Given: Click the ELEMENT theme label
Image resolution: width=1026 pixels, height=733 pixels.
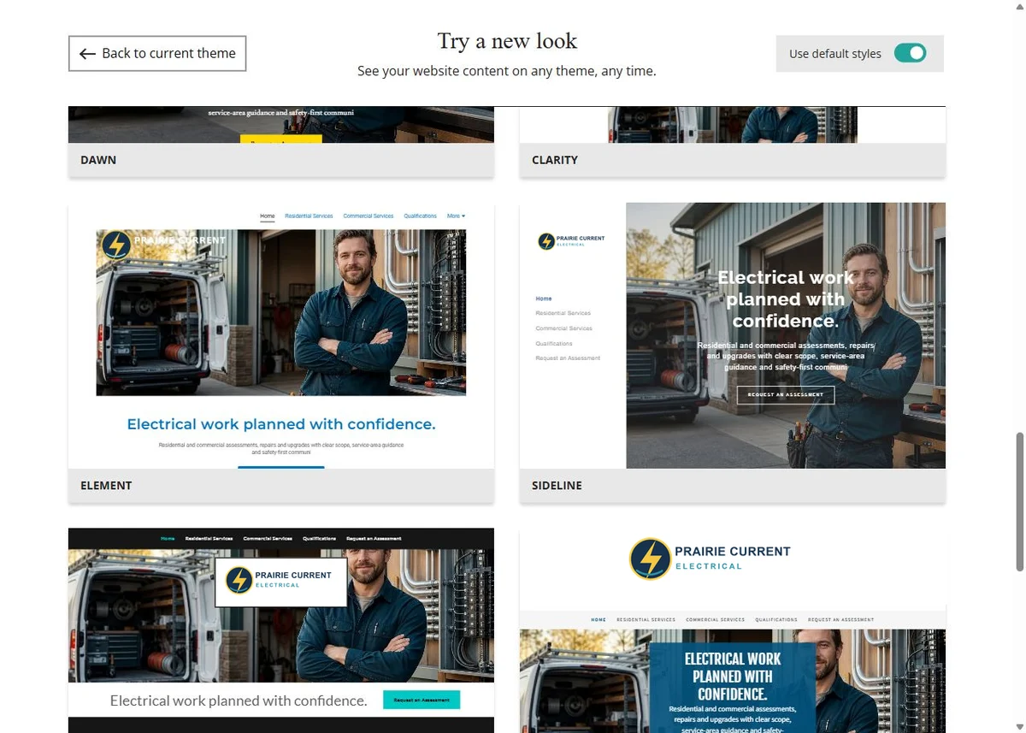Looking at the screenshot, I should (106, 485).
